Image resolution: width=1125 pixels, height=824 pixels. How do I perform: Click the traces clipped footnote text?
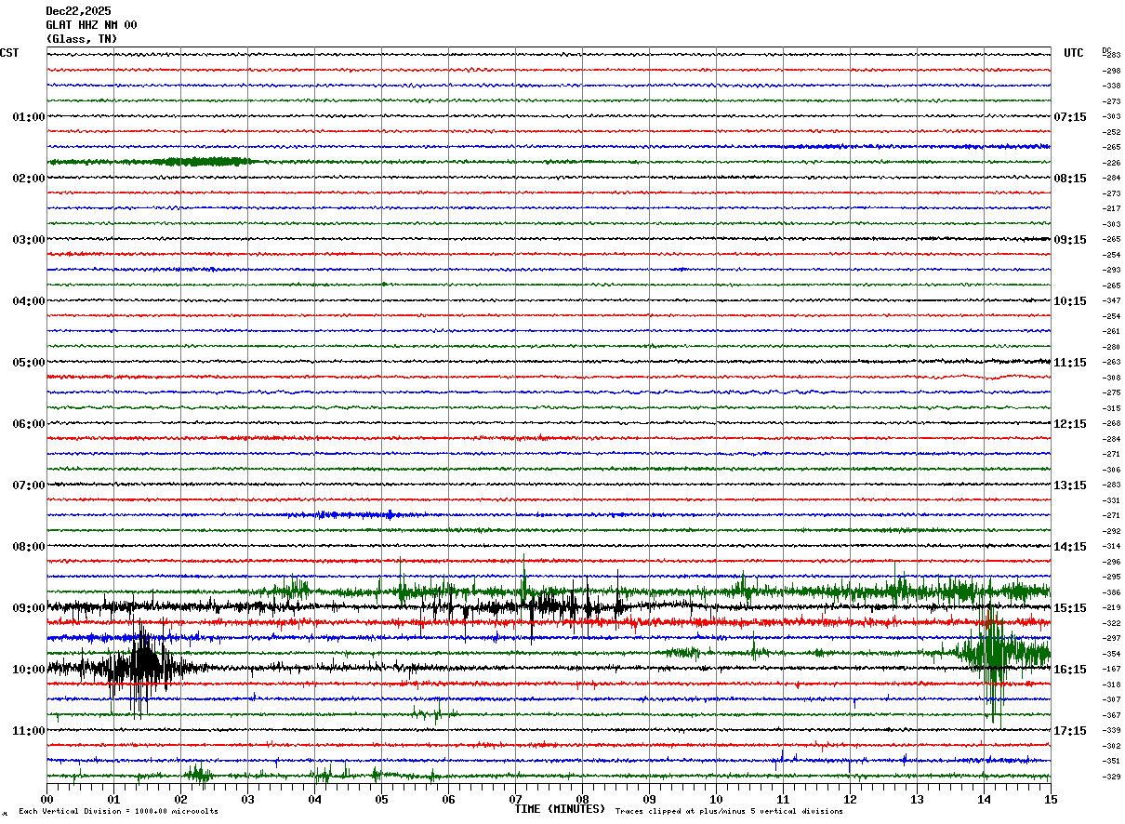729,812
